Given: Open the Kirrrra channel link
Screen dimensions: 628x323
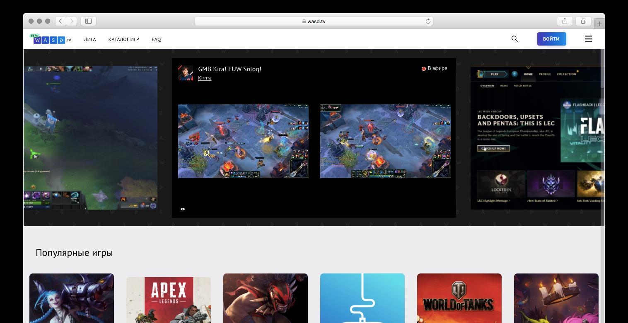Looking at the screenshot, I should click(205, 78).
